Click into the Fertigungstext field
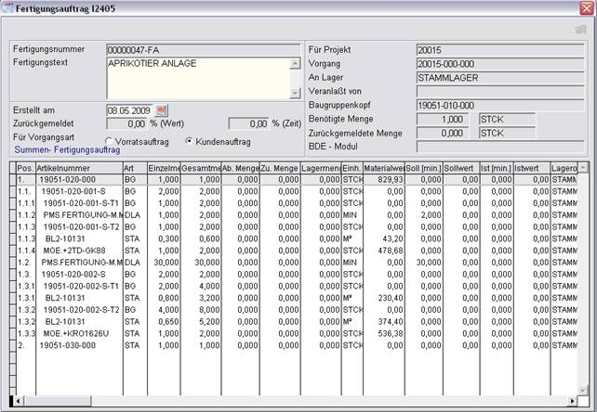Image resolution: width=597 pixels, height=412 pixels. [x=197, y=78]
